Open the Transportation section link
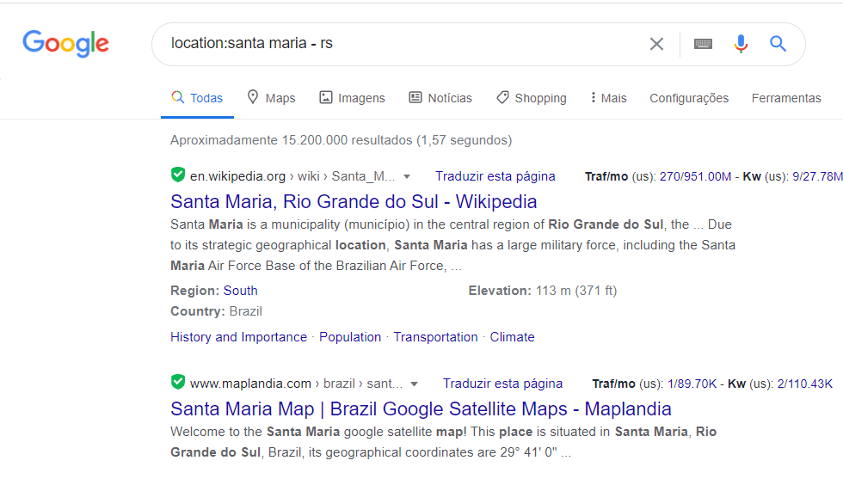 click(x=435, y=337)
